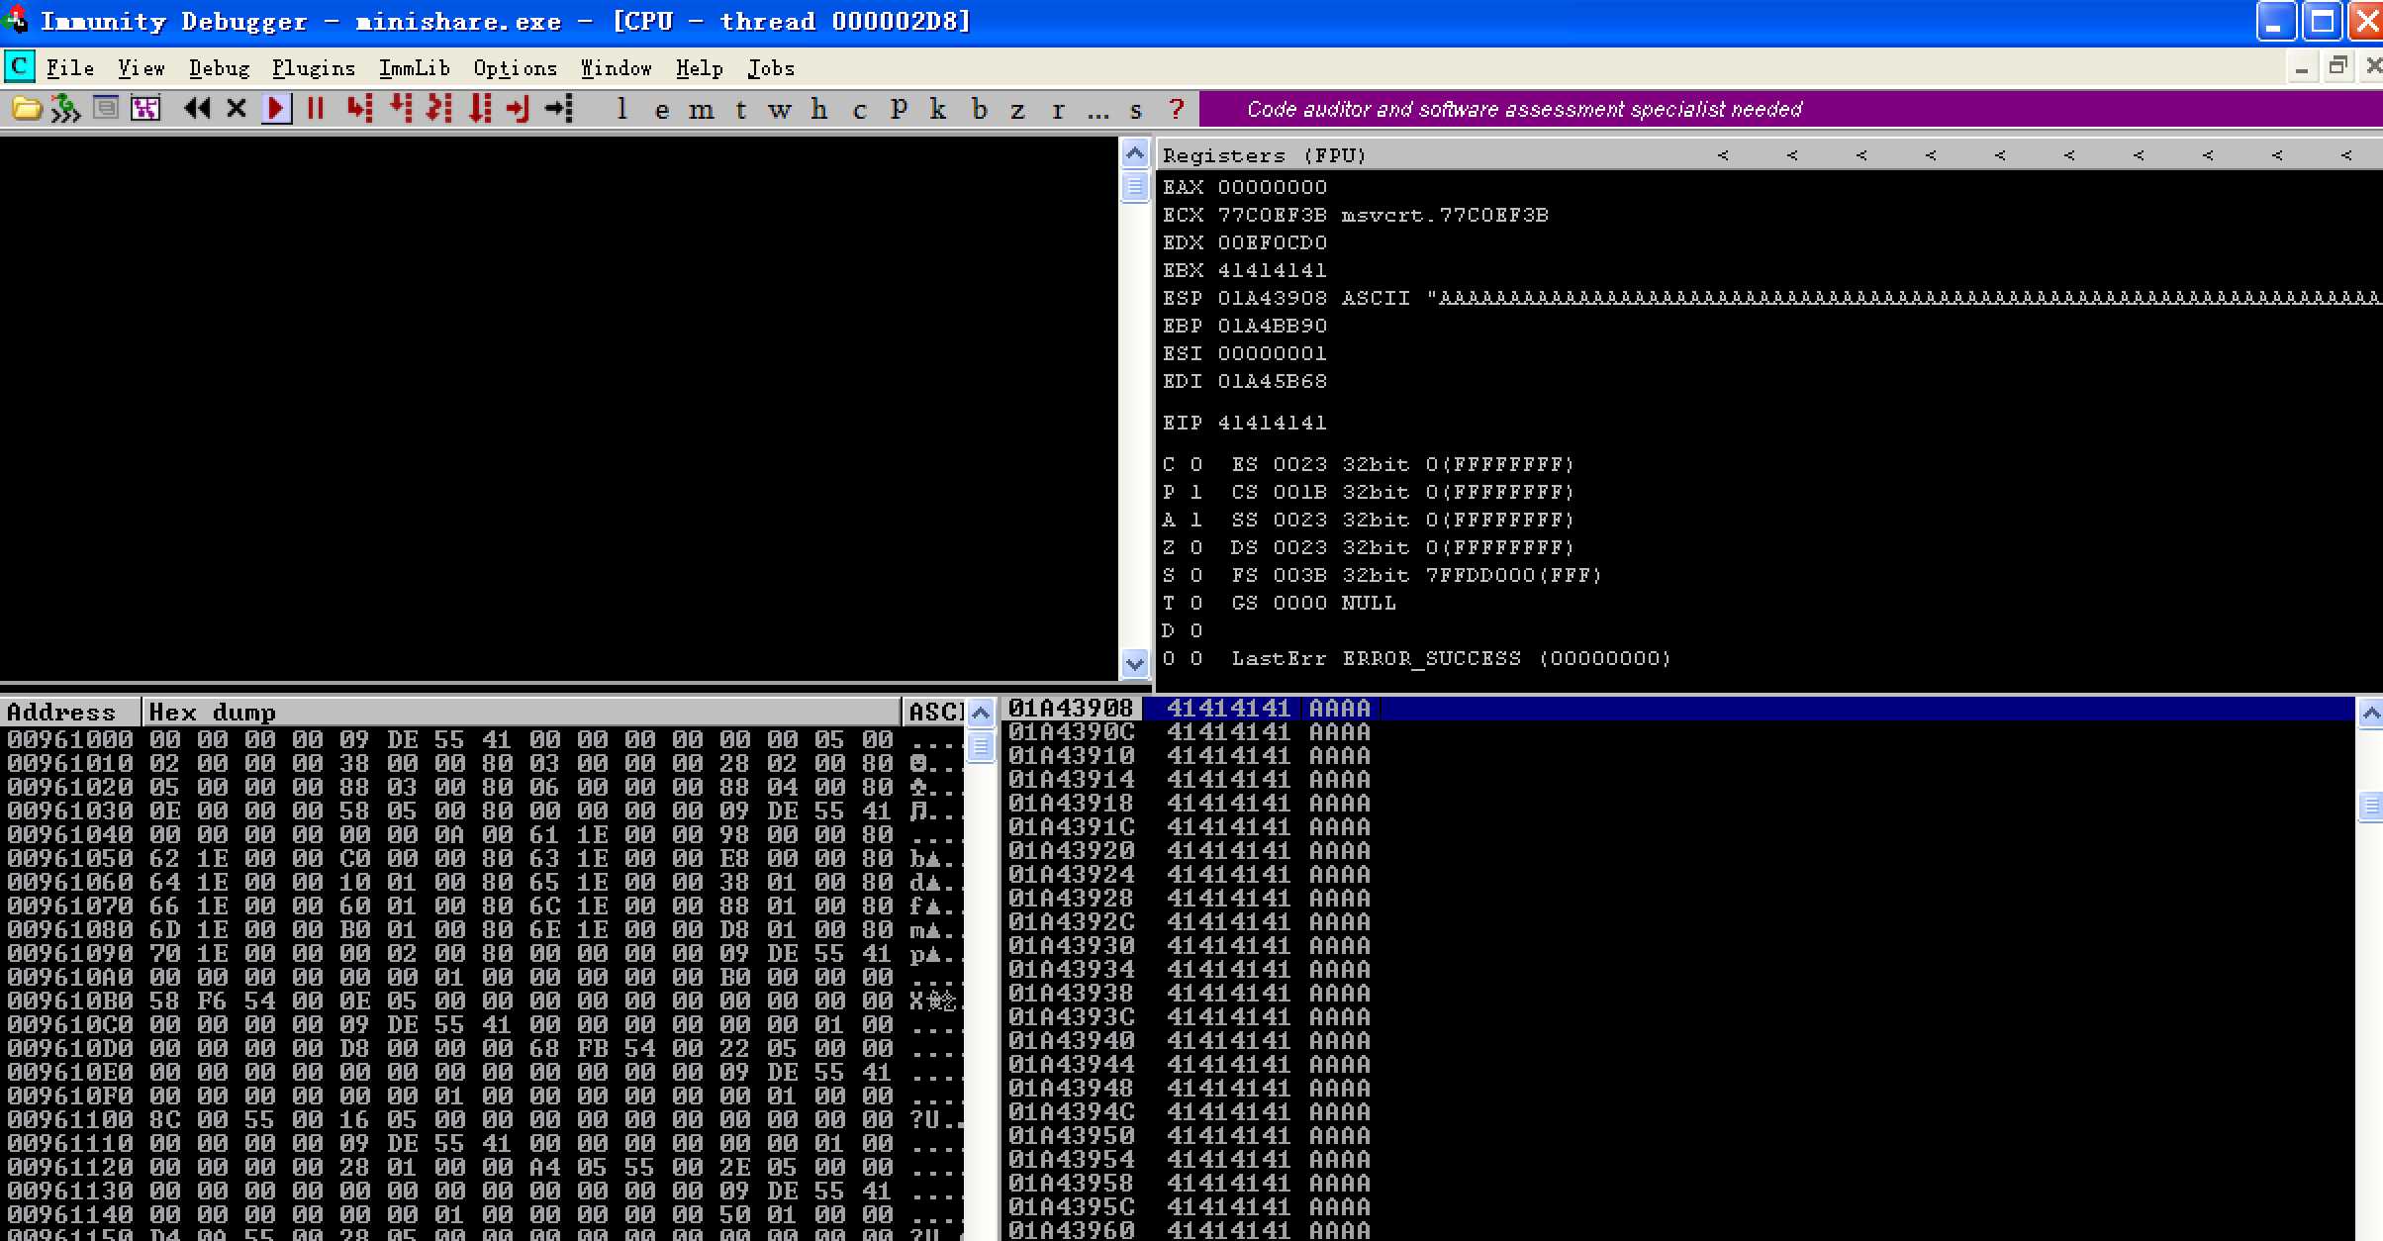2383x1241 pixels.
Task: Select hex dump row 00961000
Action: 481,740
